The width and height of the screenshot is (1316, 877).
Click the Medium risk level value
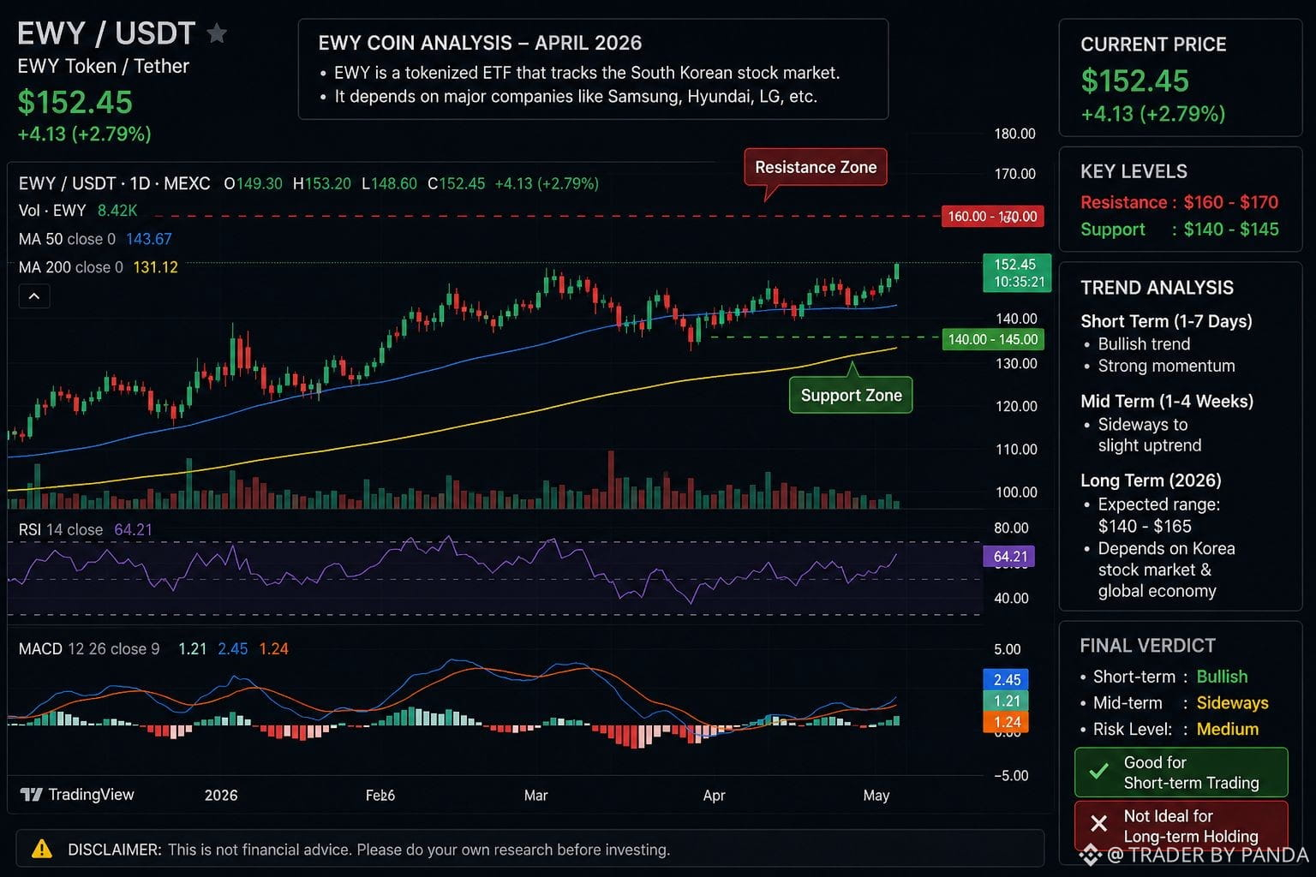[1228, 729]
